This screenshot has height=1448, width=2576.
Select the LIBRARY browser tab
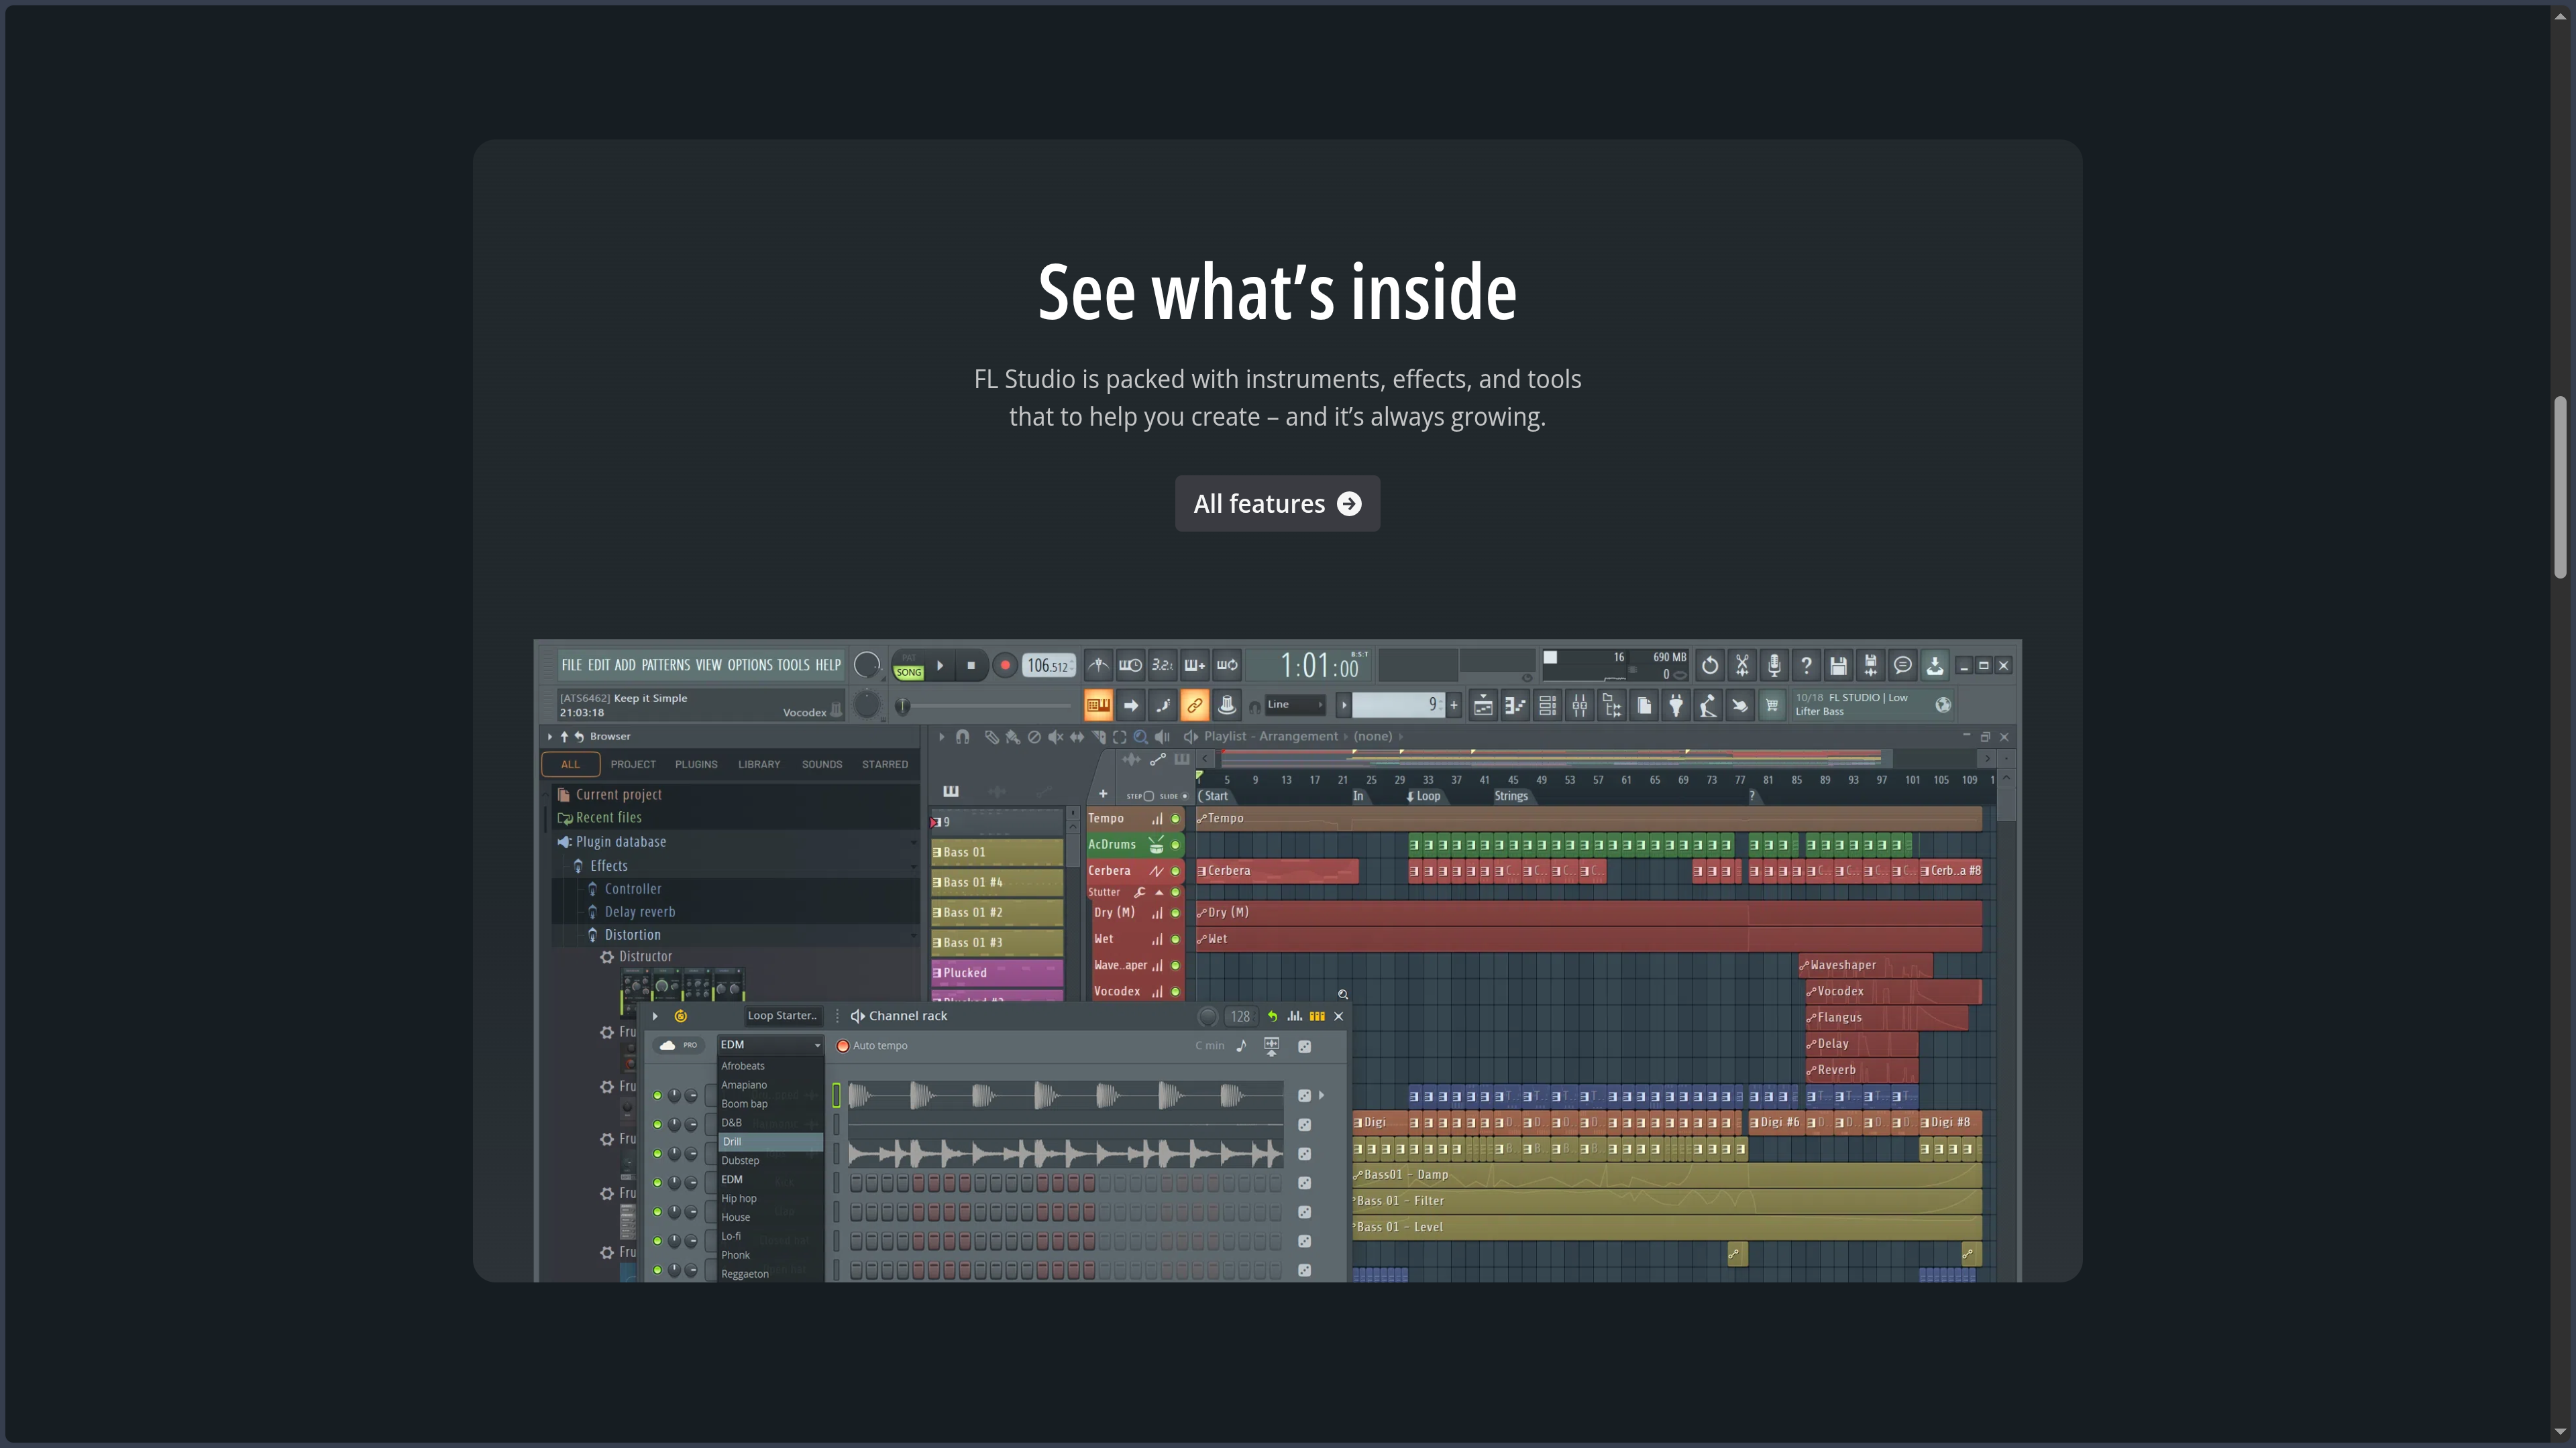[759, 764]
